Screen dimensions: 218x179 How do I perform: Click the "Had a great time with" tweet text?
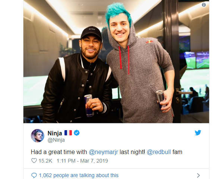point(59,152)
